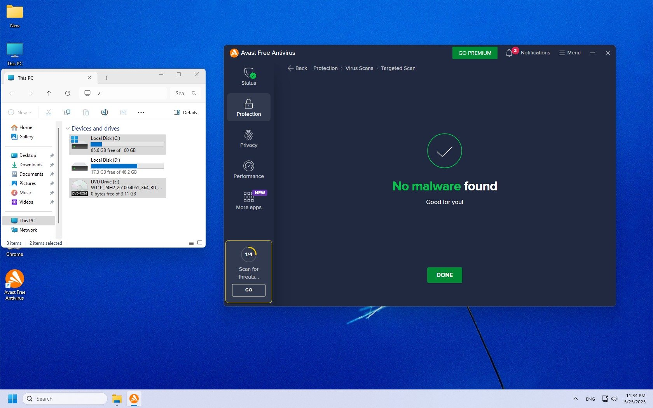The image size is (653, 408).
Task: Expand the address bar chevron
Action: click(x=99, y=93)
